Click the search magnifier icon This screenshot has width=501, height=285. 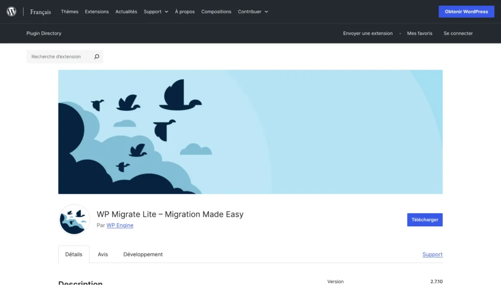click(96, 57)
